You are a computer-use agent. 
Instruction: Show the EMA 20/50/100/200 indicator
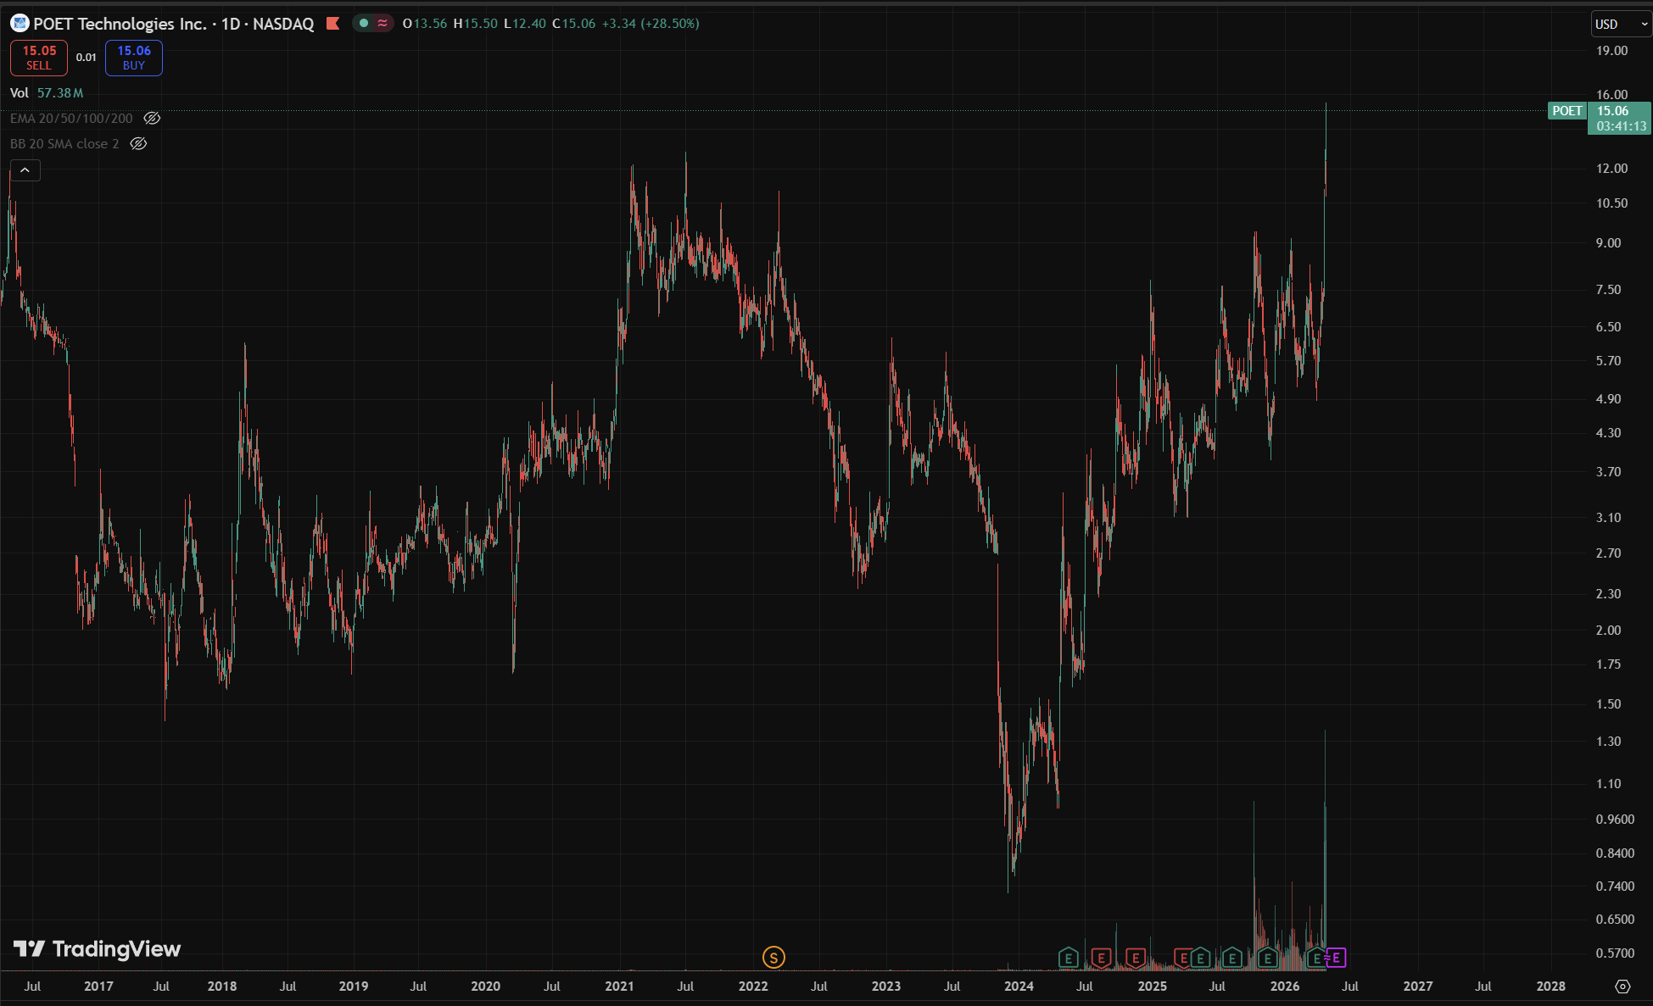(x=152, y=119)
